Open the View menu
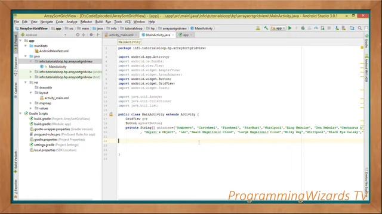This screenshot has height=214, width=382. pos(34,22)
